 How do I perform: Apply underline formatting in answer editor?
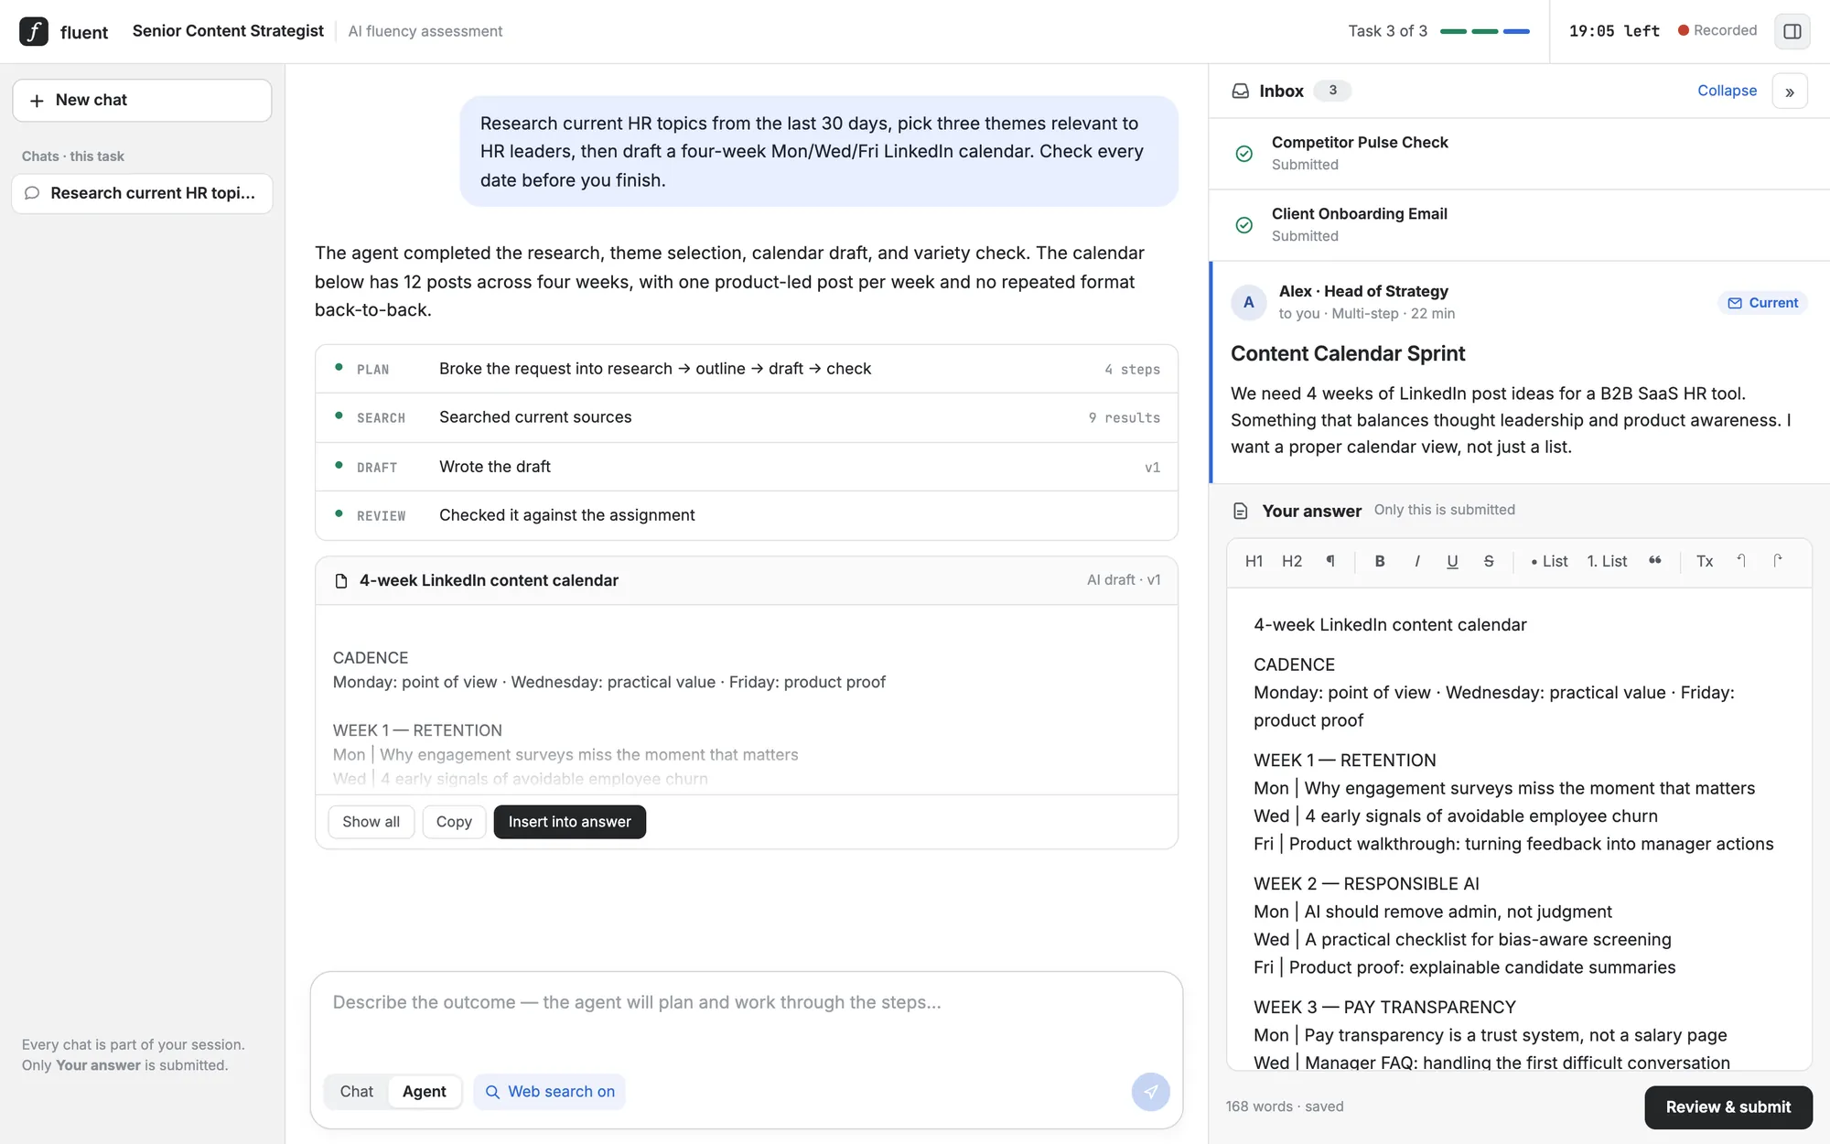click(1452, 561)
